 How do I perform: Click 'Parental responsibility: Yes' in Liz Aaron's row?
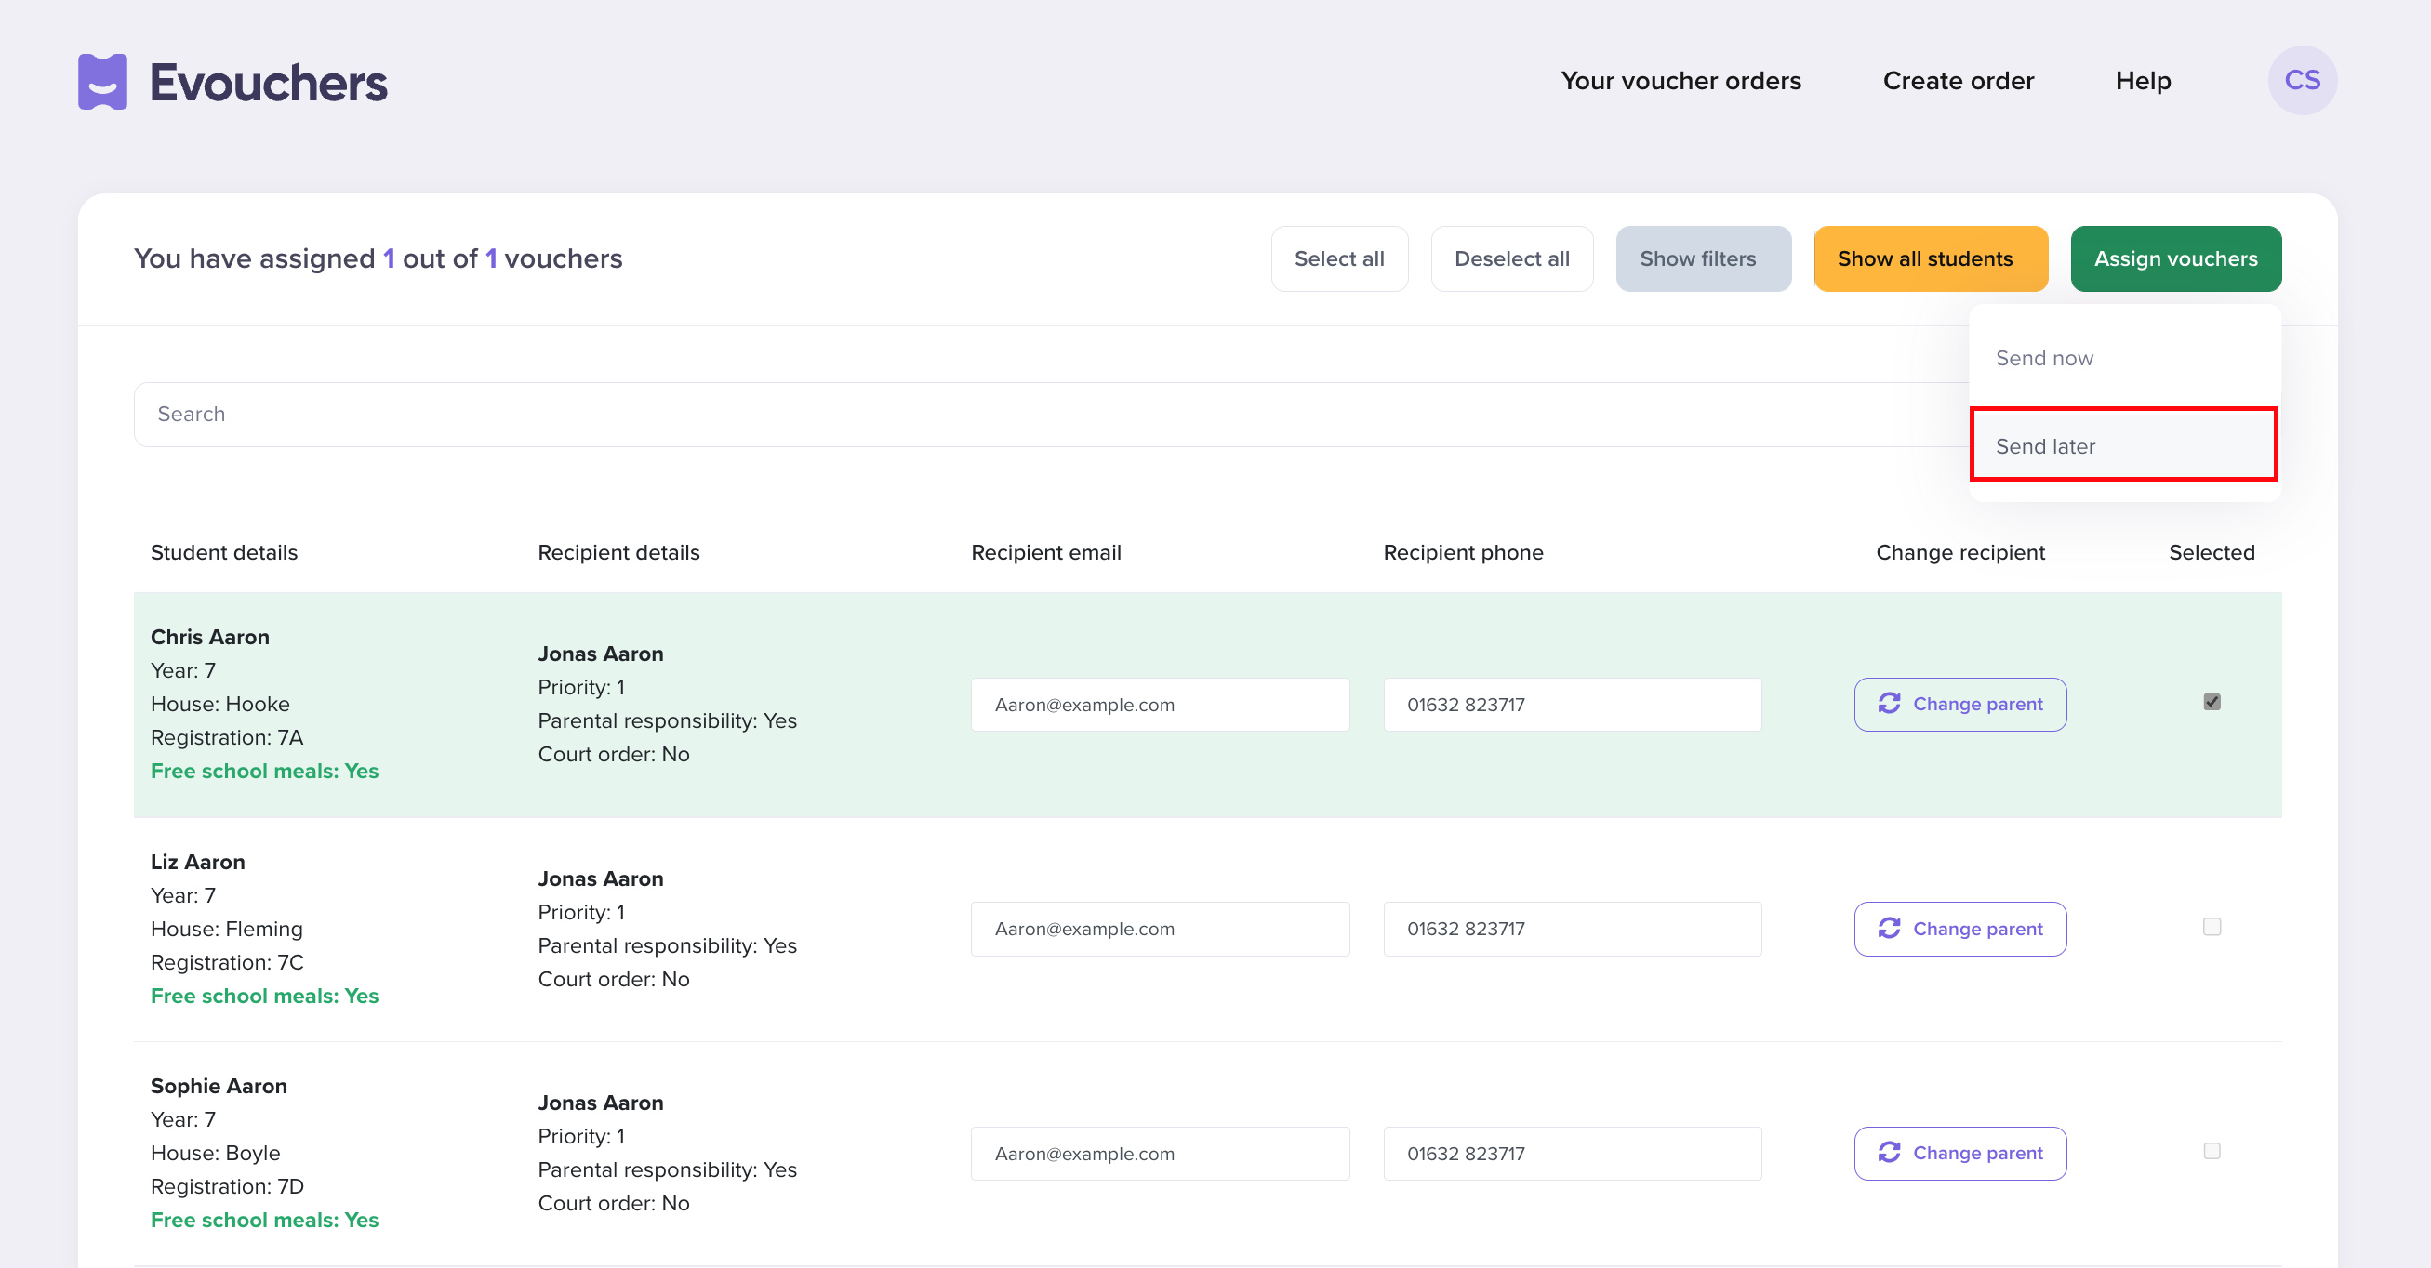[x=667, y=945]
